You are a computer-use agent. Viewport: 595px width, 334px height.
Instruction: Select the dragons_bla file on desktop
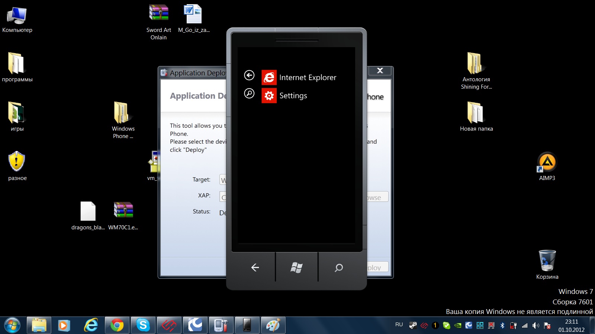coord(88,216)
